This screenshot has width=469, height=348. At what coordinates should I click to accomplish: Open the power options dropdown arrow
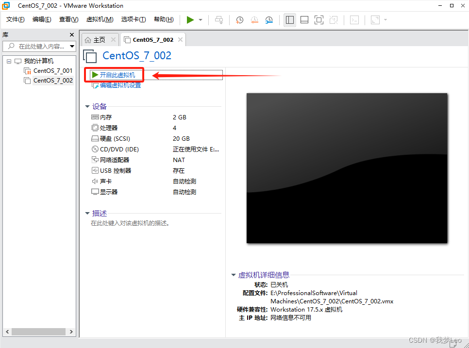(x=201, y=20)
